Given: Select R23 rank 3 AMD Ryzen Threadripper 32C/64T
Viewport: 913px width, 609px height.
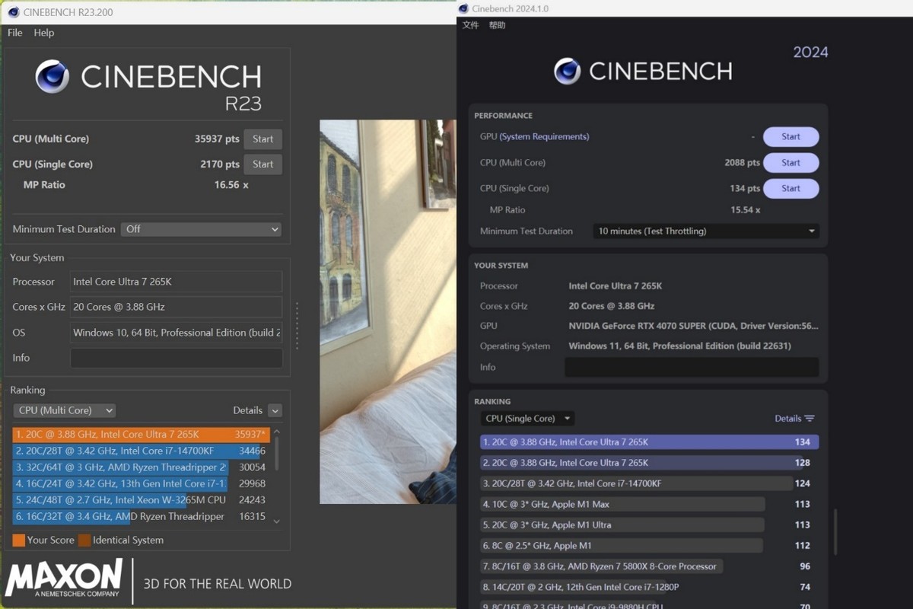Looking at the screenshot, I should 141,467.
